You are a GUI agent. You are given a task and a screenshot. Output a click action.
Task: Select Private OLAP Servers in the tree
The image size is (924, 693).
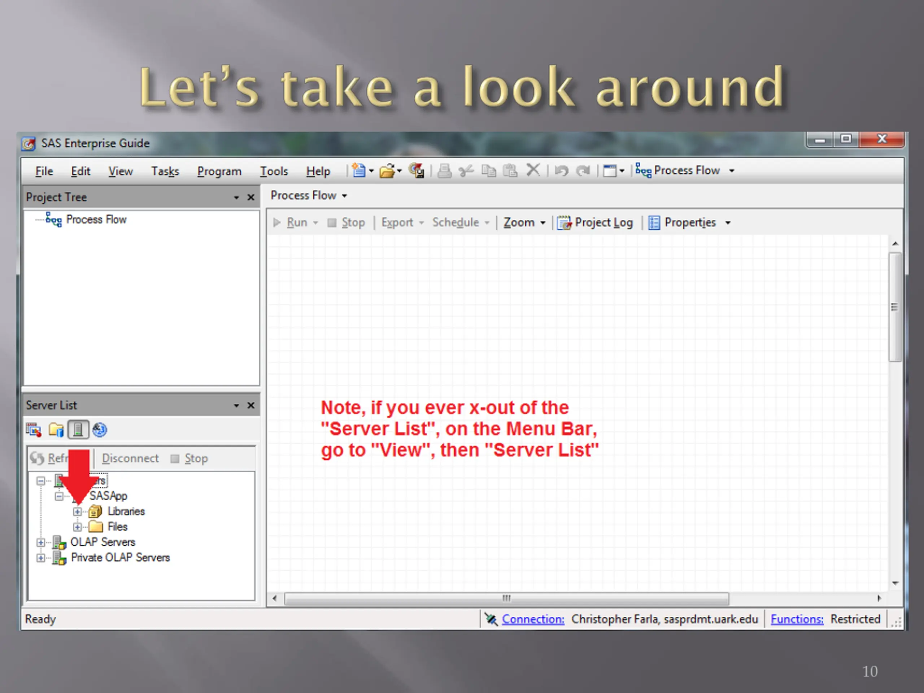click(120, 558)
